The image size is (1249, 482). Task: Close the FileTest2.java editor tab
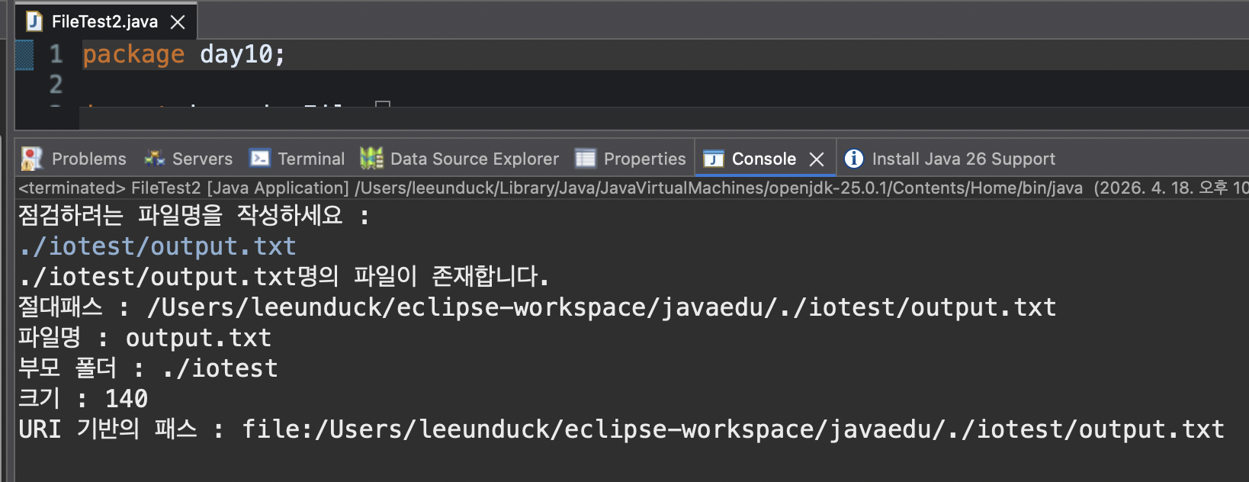coord(178,22)
